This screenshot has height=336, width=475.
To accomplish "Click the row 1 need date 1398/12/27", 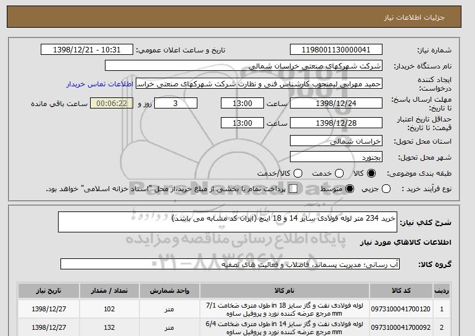I will [49, 309].
